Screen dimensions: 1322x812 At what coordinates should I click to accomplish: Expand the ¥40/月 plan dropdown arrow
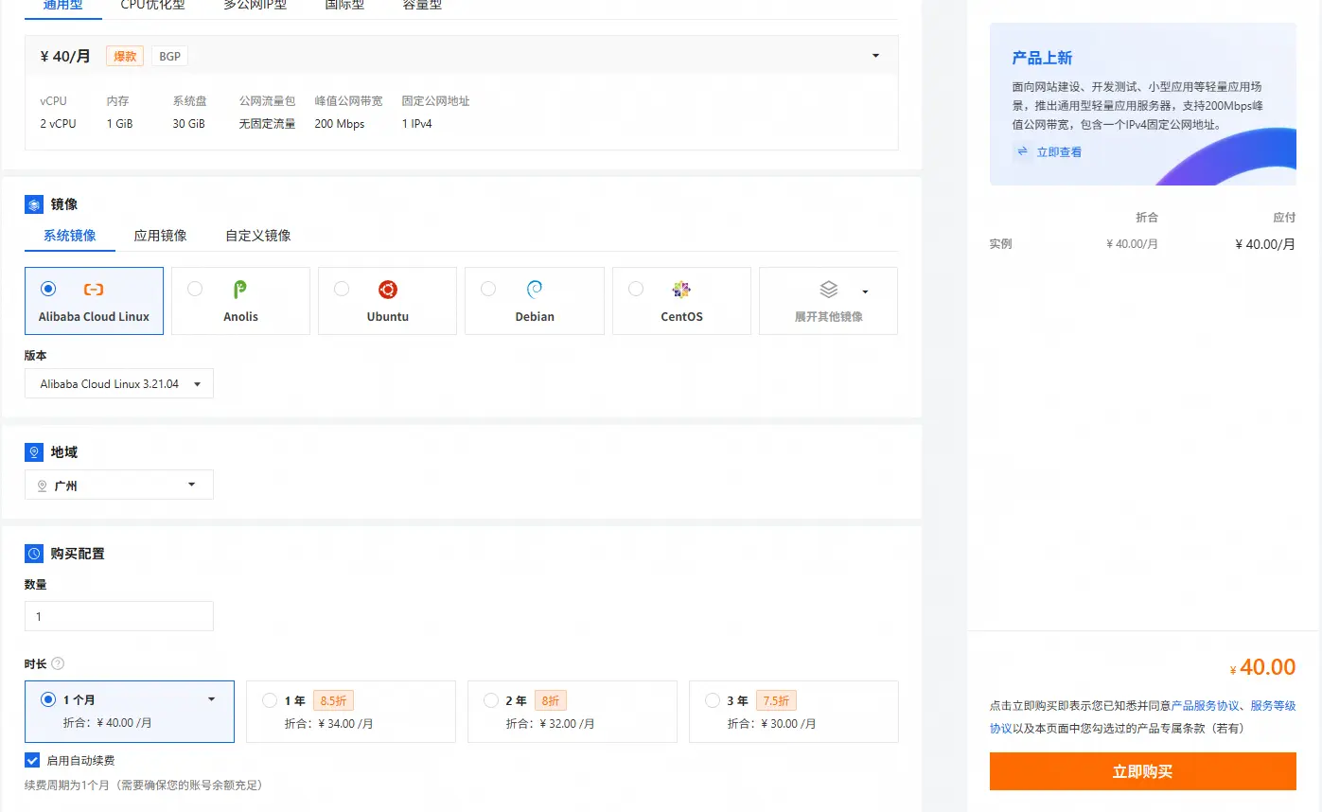coord(875,56)
